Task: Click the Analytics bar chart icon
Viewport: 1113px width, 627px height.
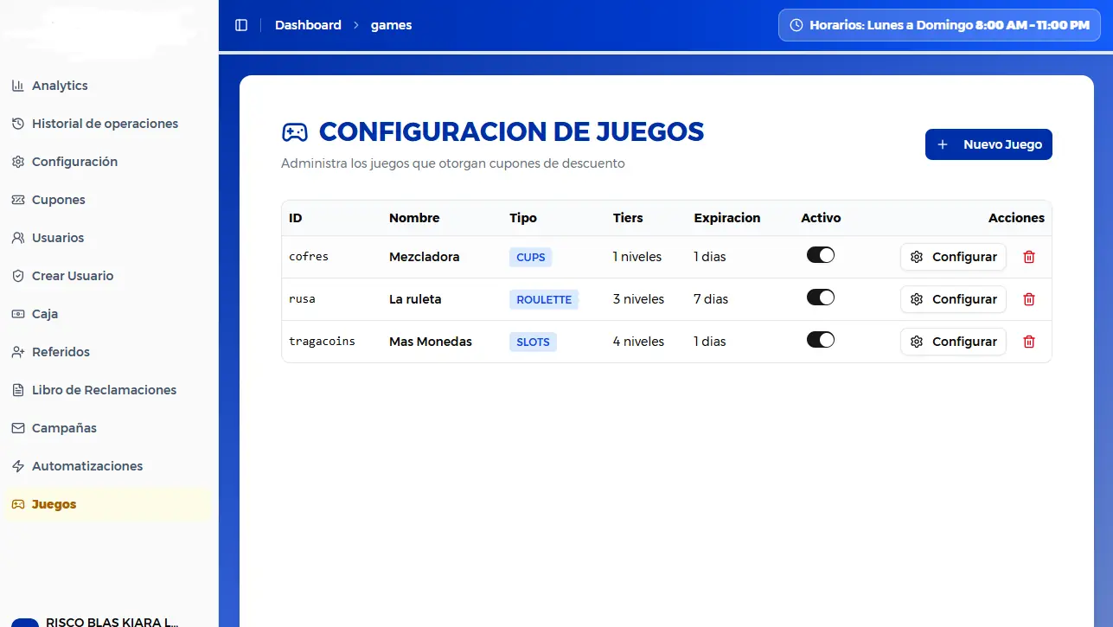Action: 17,86
